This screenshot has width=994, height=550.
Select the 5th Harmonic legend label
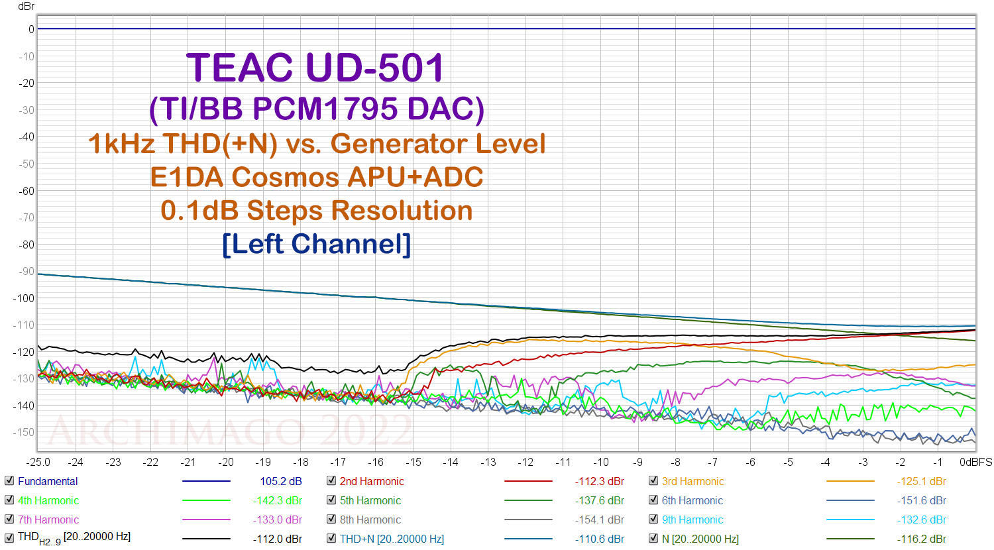tap(370, 501)
